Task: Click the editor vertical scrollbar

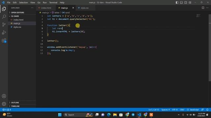Action: coord(210,48)
